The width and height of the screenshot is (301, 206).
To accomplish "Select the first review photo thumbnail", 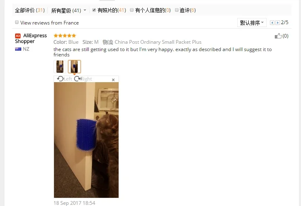I will [60, 67].
